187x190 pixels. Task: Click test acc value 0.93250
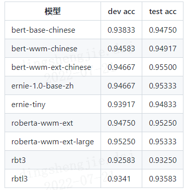tap(163, 160)
